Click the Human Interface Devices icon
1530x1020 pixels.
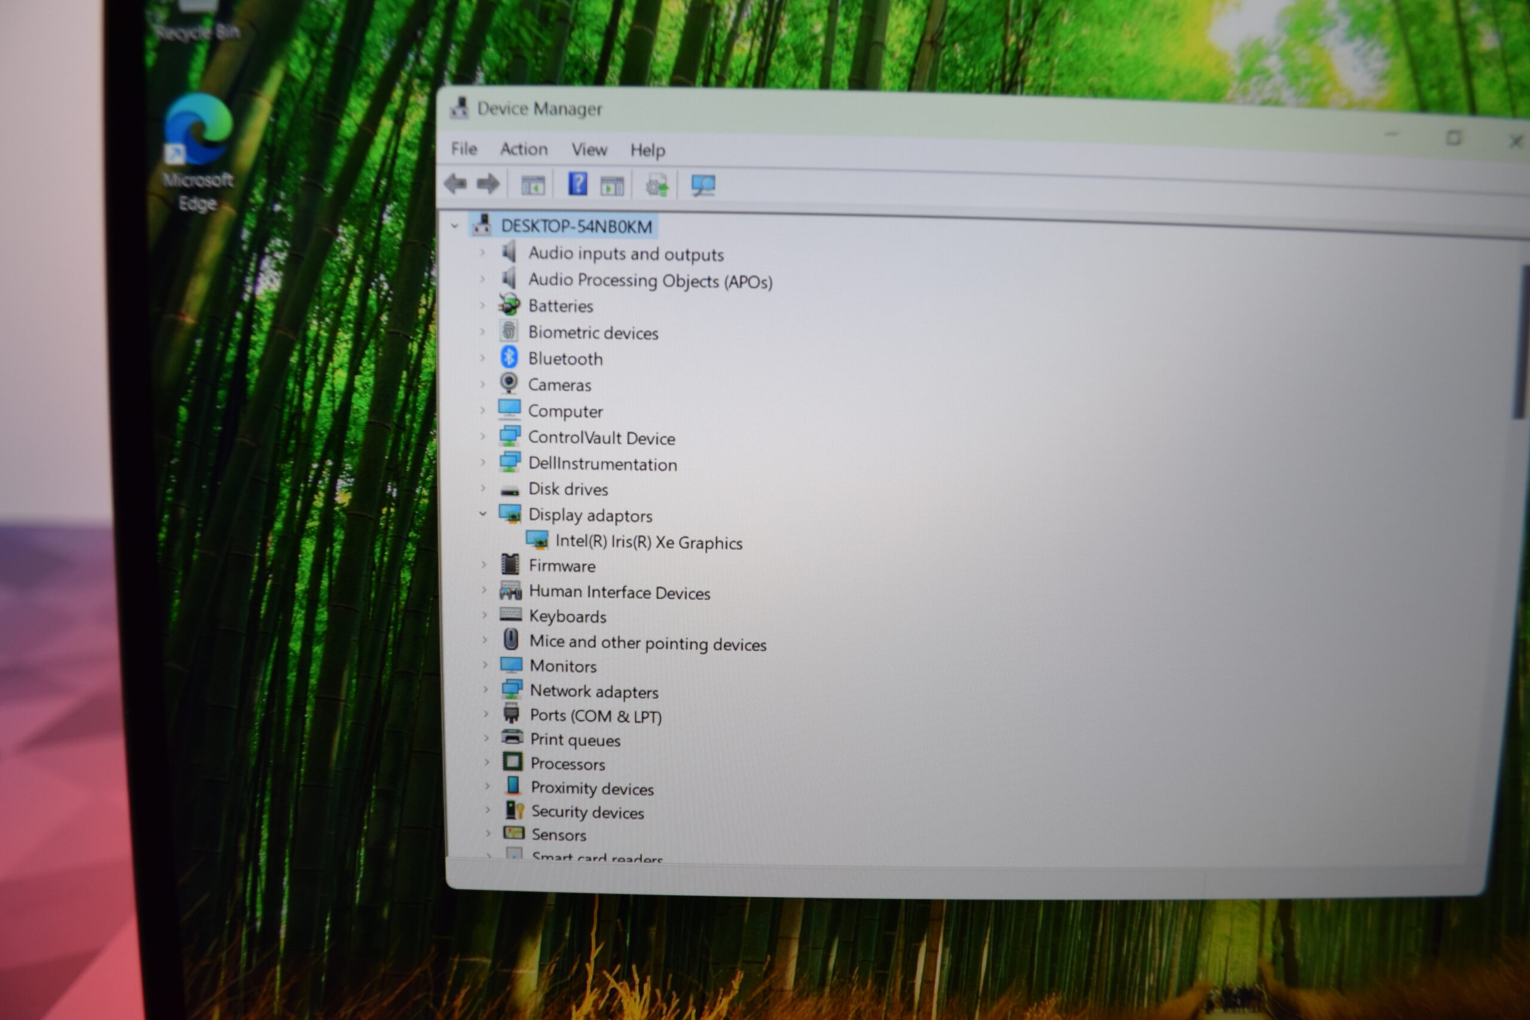pyautogui.click(x=510, y=590)
